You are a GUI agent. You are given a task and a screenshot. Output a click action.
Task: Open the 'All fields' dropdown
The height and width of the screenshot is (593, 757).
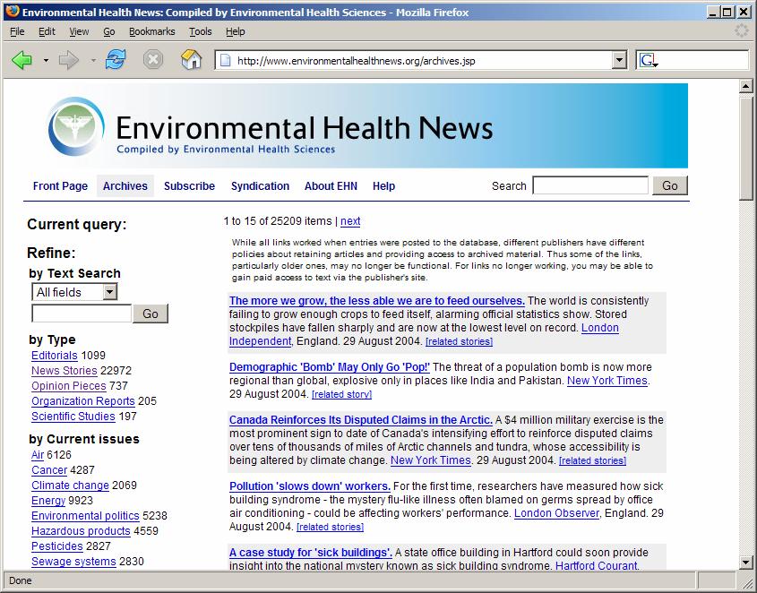(74, 292)
